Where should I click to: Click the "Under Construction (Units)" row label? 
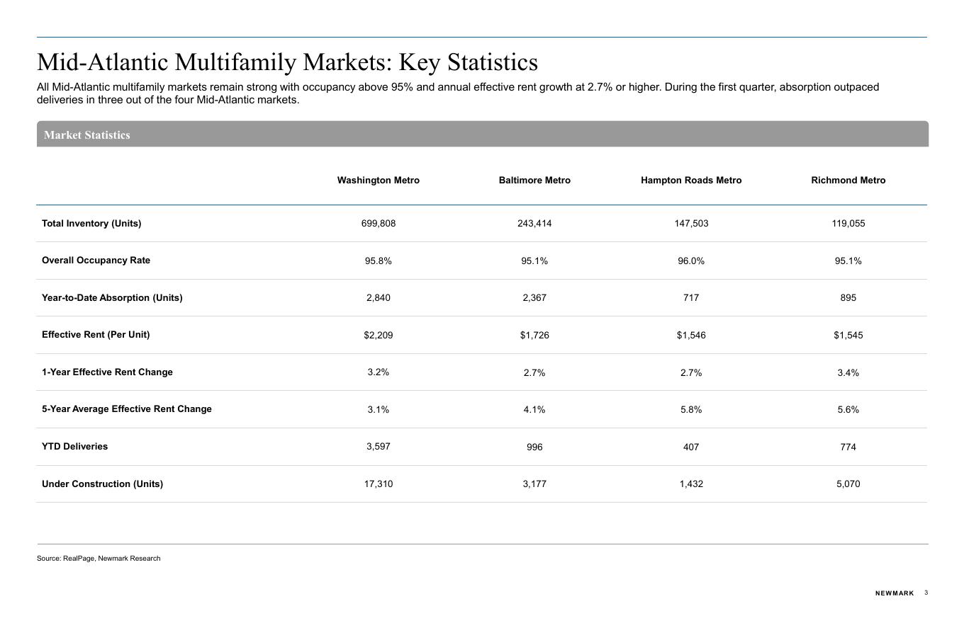click(x=102, y=484)
